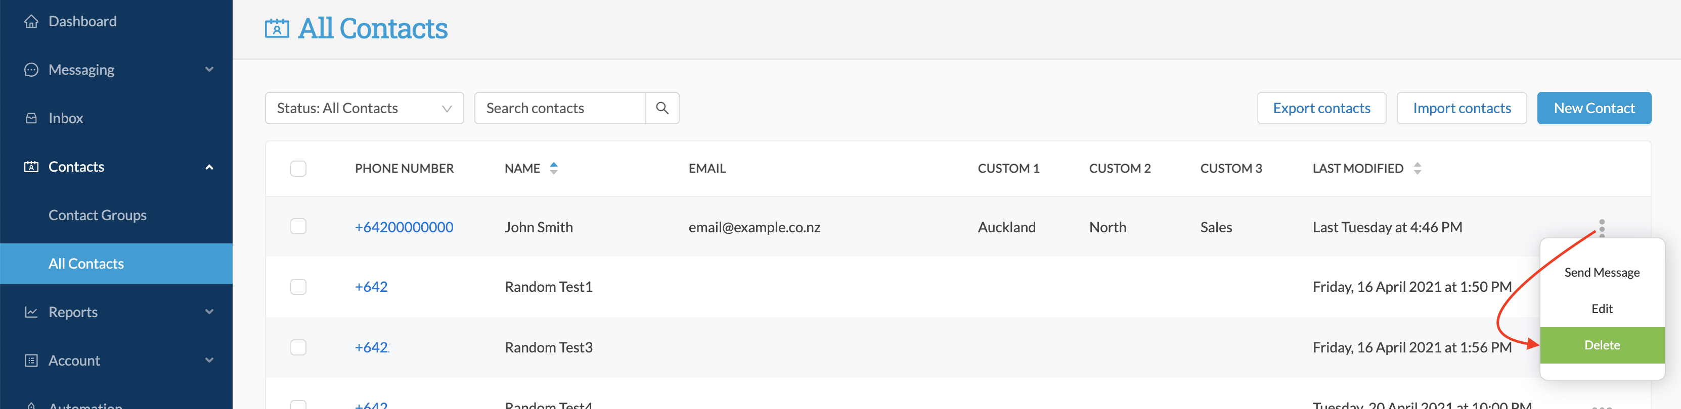Viewport: 1681px width, 409px height.
Task: Select the John Smith row checkbox
Action: [x=298, y=227]
